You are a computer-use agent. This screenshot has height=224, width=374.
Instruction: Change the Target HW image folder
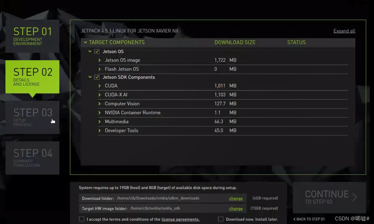coord(236,208)
